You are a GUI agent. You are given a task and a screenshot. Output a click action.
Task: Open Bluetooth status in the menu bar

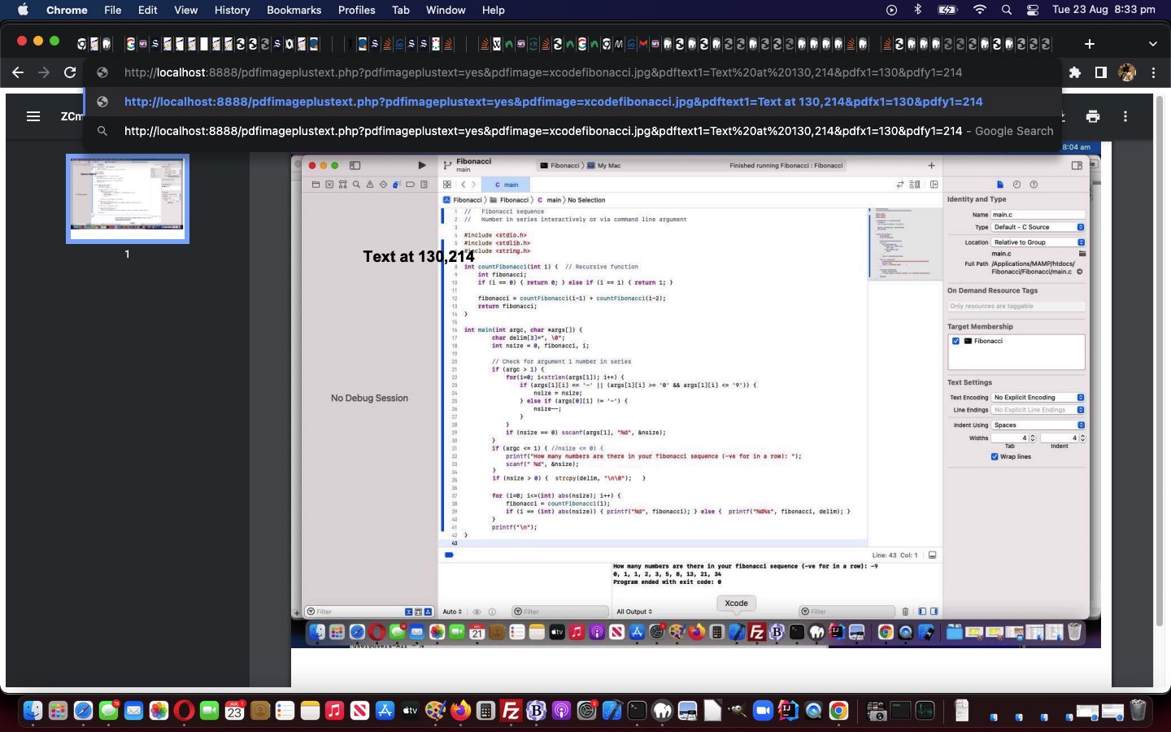pos(917,10)
